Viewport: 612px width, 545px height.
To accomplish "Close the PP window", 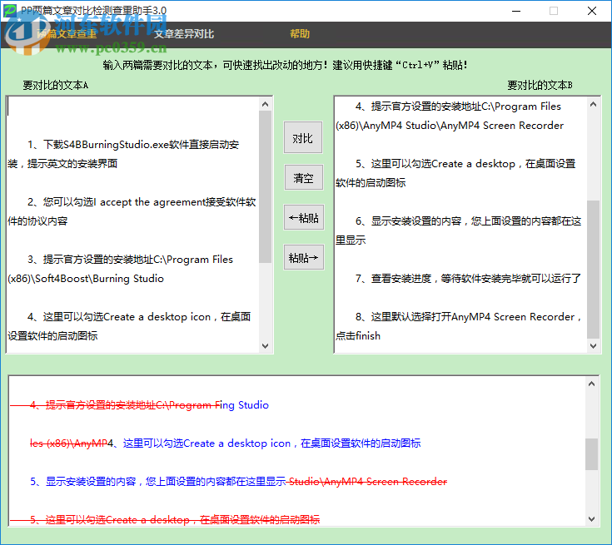I will (x=592, y=11).
